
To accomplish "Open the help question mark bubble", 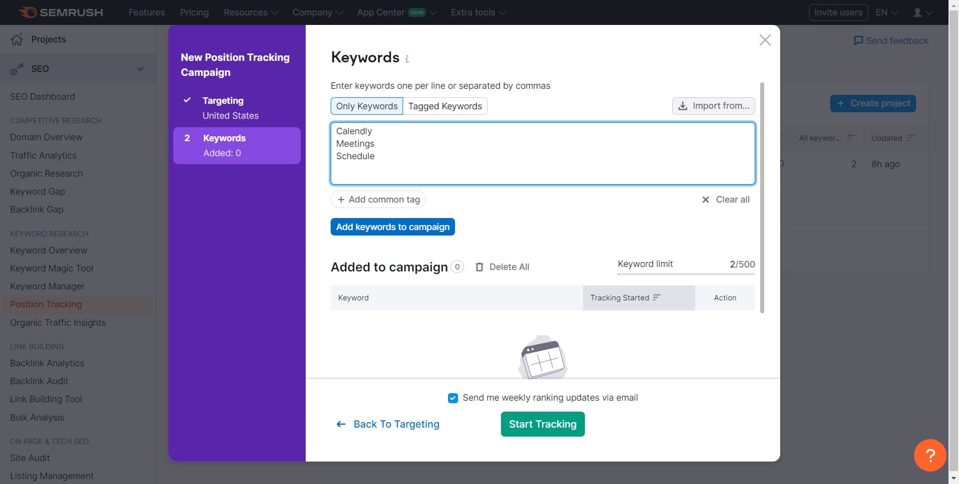I will coord(930,455).
